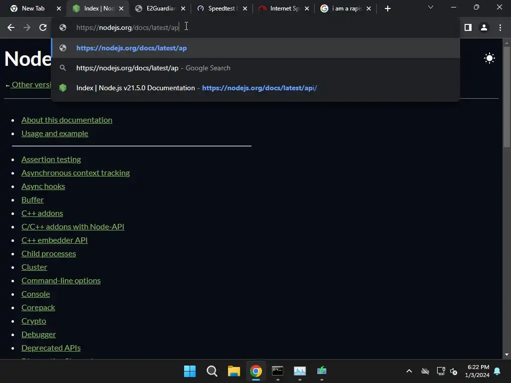
Task: Open C/C++ addons with Node-API link
Action: point(73,227)
